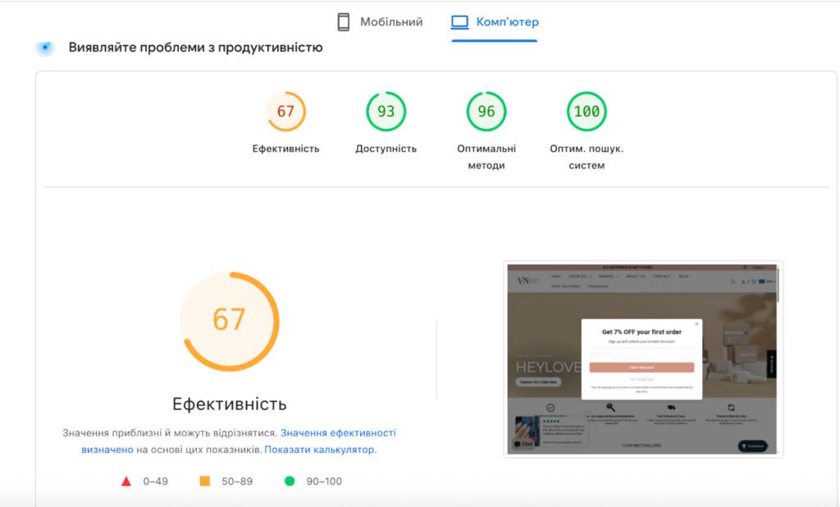Click the green circle 90–100 legend icon

click(x=289, y=482)
